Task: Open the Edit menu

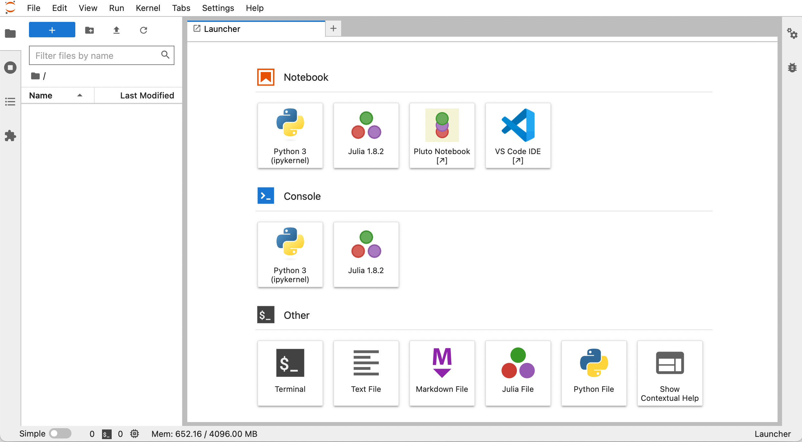Action: point(60,8)
